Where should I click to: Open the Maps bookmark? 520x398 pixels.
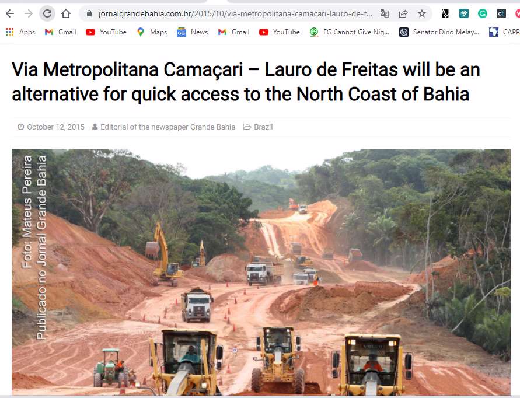(152, 32)
